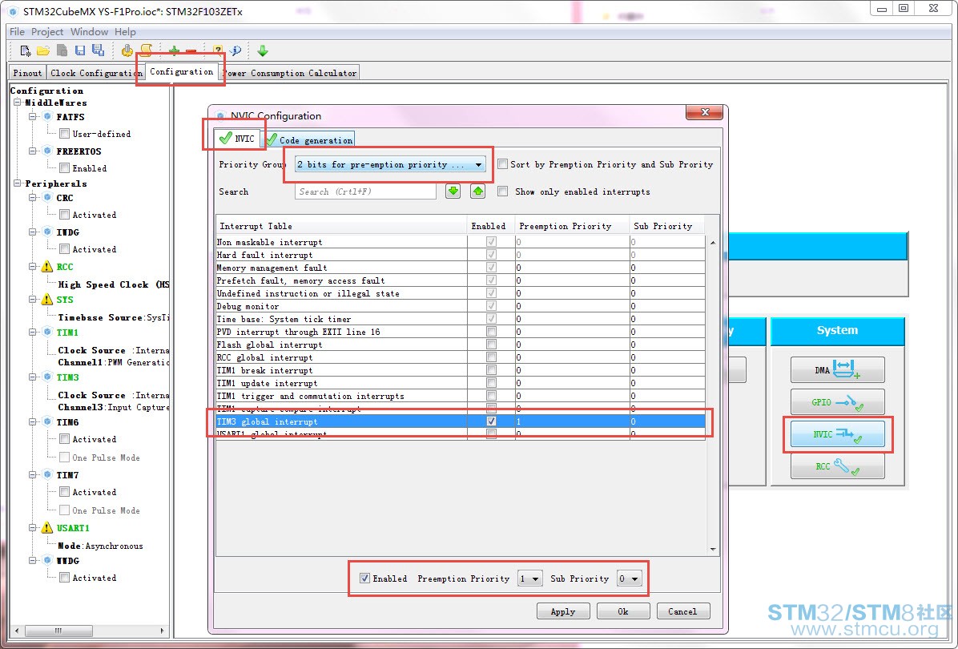Image resolution: width=958 pixels, height=649 pixels.
Task: Click the FATFS cube icon in tree
Action: (47, 117)
